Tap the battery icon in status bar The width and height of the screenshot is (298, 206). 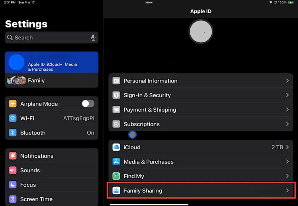tap(291, 3)
